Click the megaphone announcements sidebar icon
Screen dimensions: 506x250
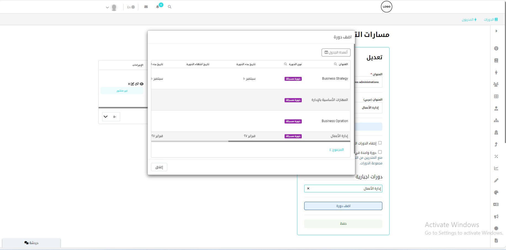tap(496, 217)
